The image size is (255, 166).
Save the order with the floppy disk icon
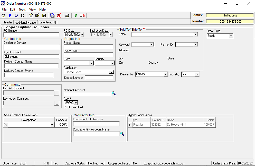point(44,15)
